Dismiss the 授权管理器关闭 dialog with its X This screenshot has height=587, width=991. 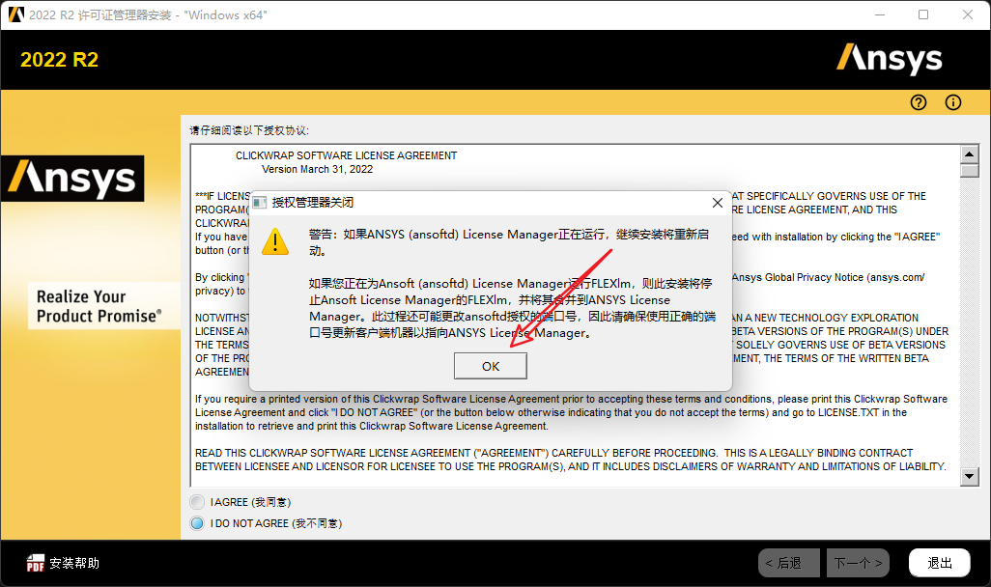click(x=718, y=203)
